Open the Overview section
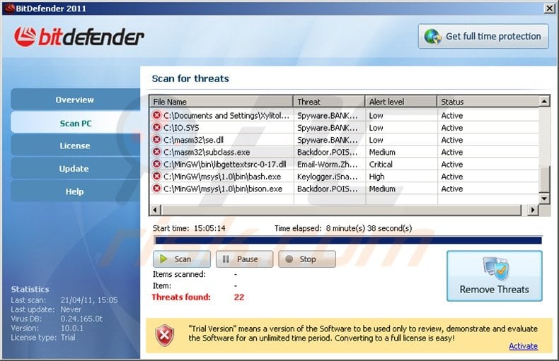Viewport: 559px width, 361px height. pyautogui.click(x=75, y=100)
